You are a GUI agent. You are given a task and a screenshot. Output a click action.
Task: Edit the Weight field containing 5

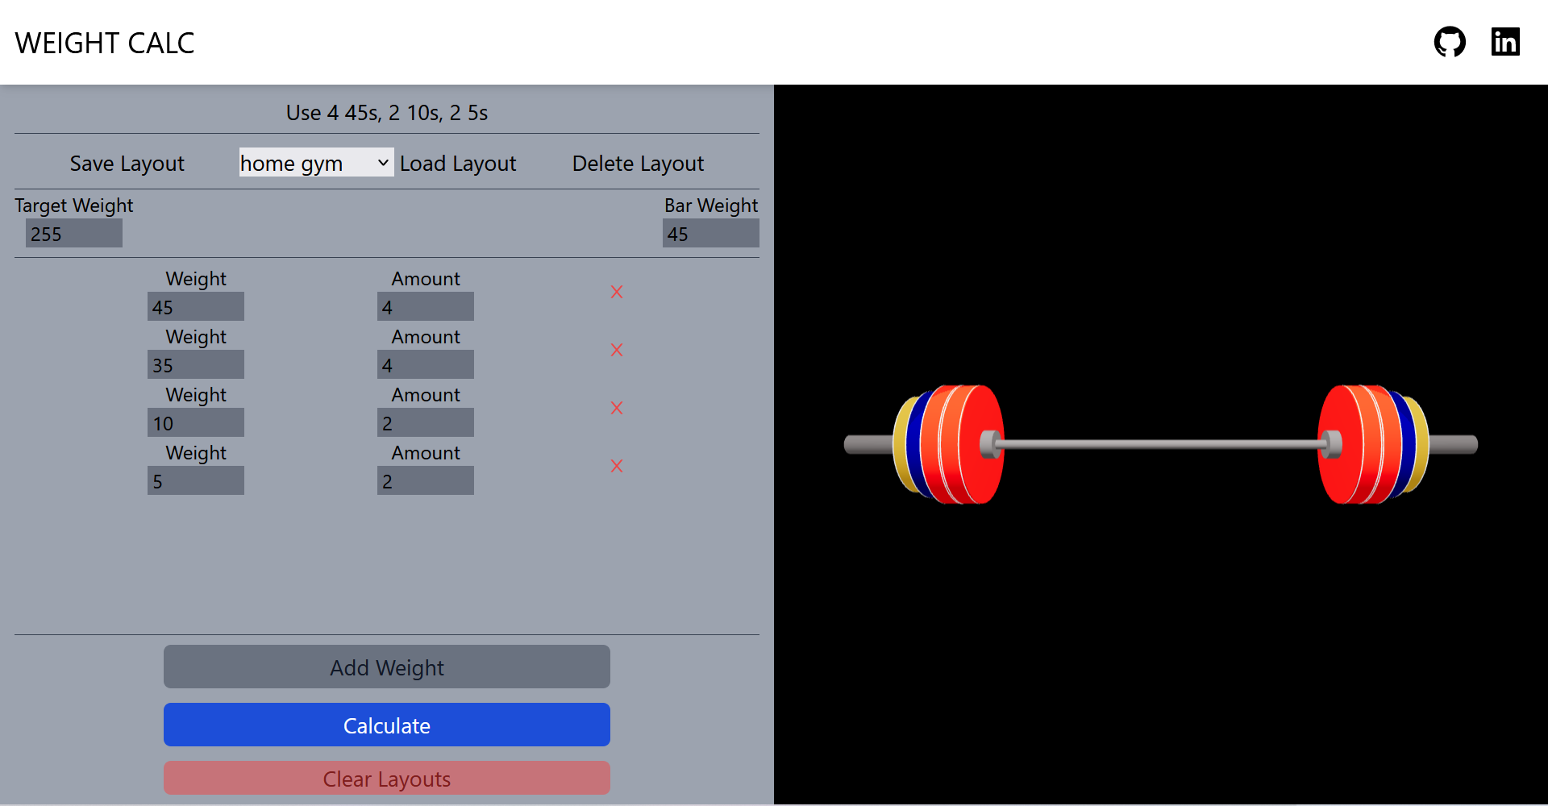196,480
